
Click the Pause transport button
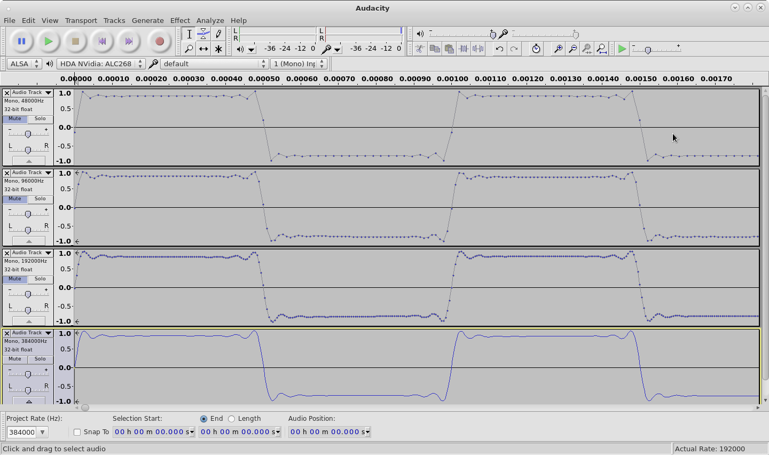pos(21,41)
